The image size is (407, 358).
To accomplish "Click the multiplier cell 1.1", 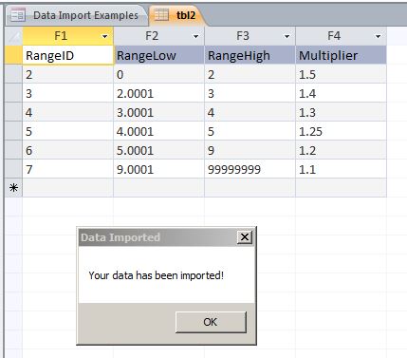I will pos(341,169).
